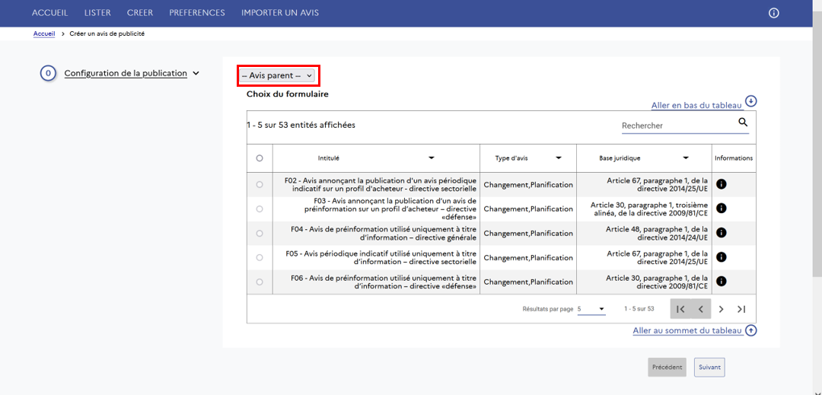Screen dimensions: 822x395
Task: Select the F02 form radio button
Action: tap(260, 184)
